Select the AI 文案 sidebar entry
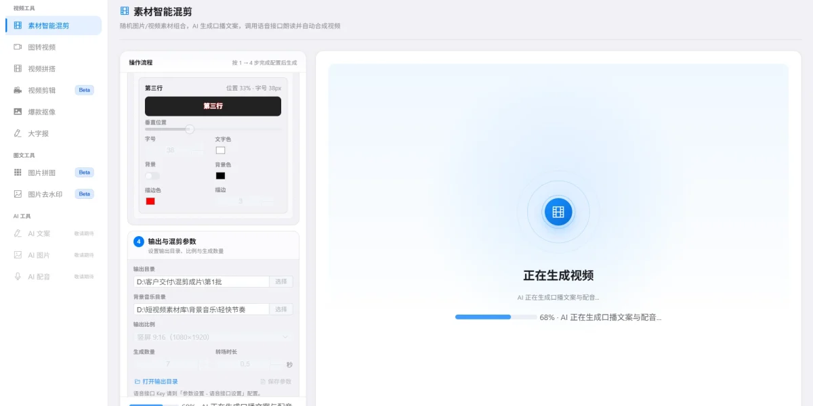813x406 pixels. coord(54,233)
